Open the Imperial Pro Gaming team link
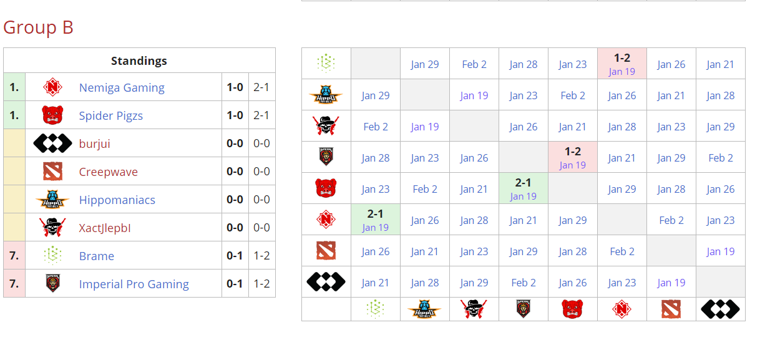 [134, 284]
